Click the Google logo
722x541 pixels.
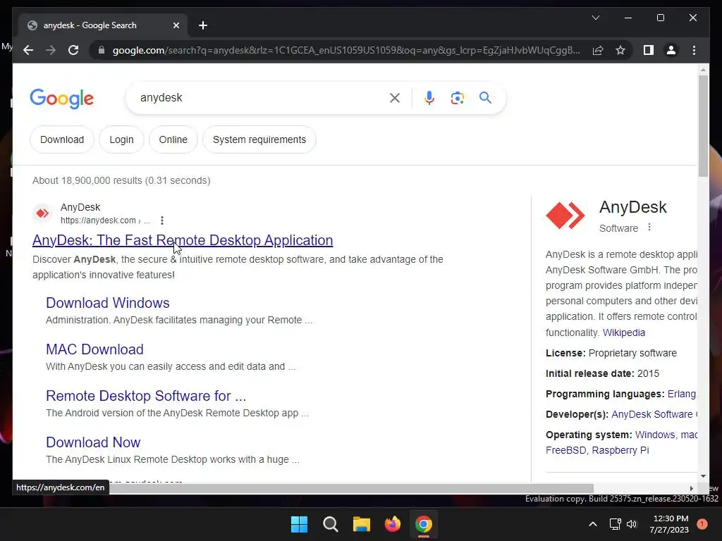point(62,99)
